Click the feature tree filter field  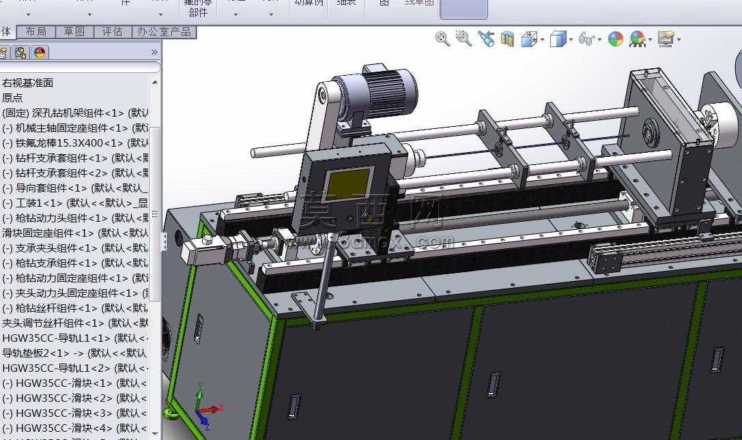pyautogui.click(x=79, y=67)
